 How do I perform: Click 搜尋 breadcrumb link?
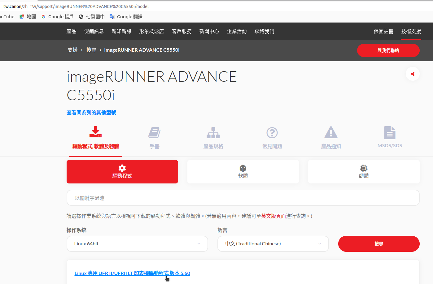[x=91, y=50]
